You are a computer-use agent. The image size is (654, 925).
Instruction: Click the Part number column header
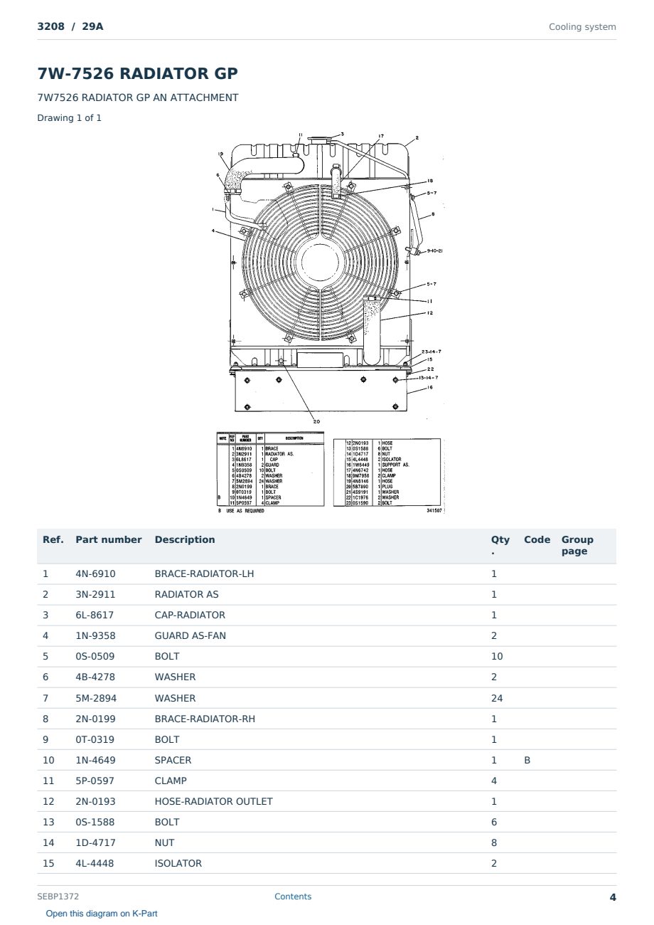[x=109, y=539]
